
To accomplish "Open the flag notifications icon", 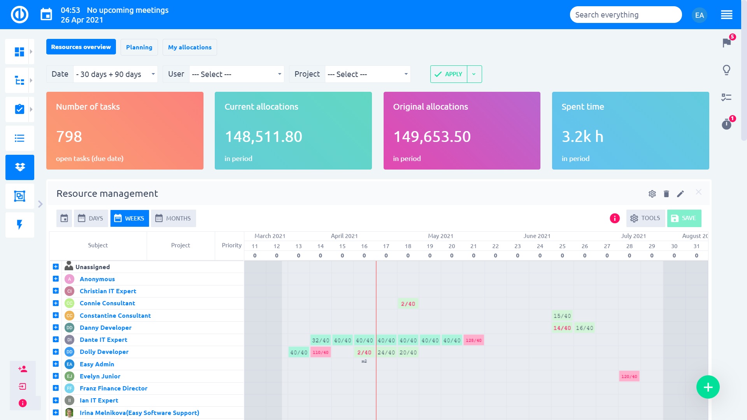I will point(726,42).
